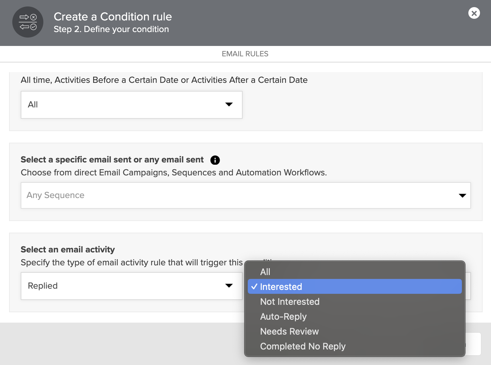Switch to the EMAIL RULES tab
This screenshot has width=491, height=365.
pyautogui.click(x=245, y=54)
